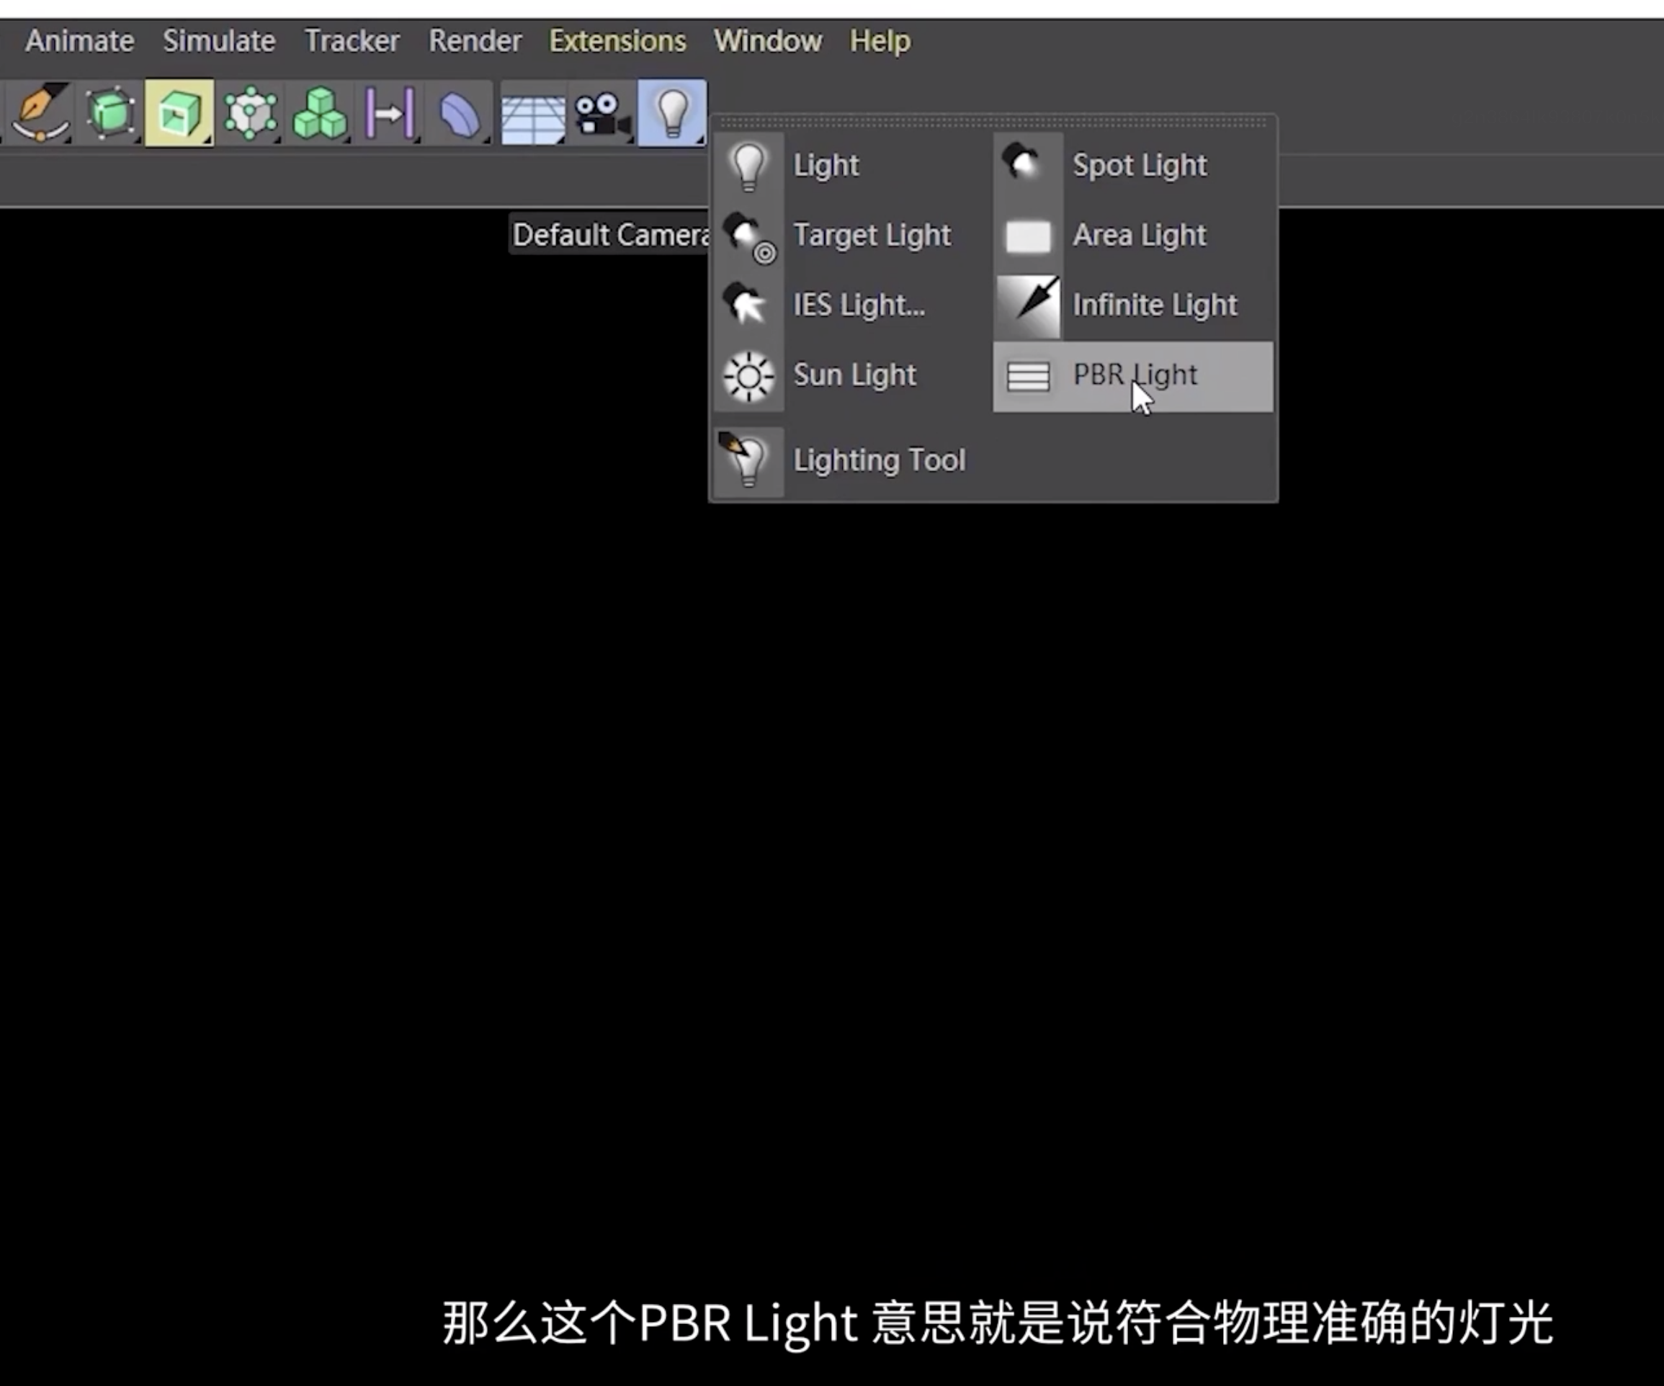
Task: Open the Render menu
Action: pyautogui.click(x=475, y=40)
